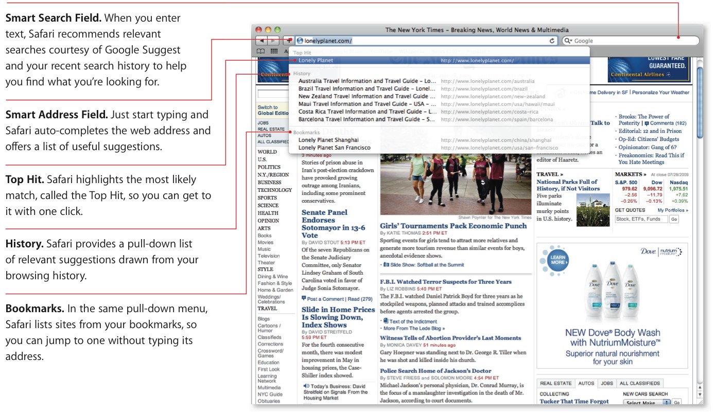The width and height of the screenshot is (716, 414).
Task: Click the globe site icon in the address field
Action: coord(300,41)
